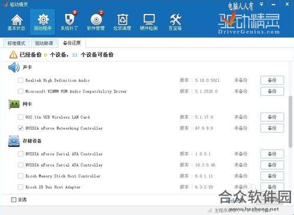This screenshot has width=294, height=215.
Task: Click the 21 devices available count
Action: [75, 55]
